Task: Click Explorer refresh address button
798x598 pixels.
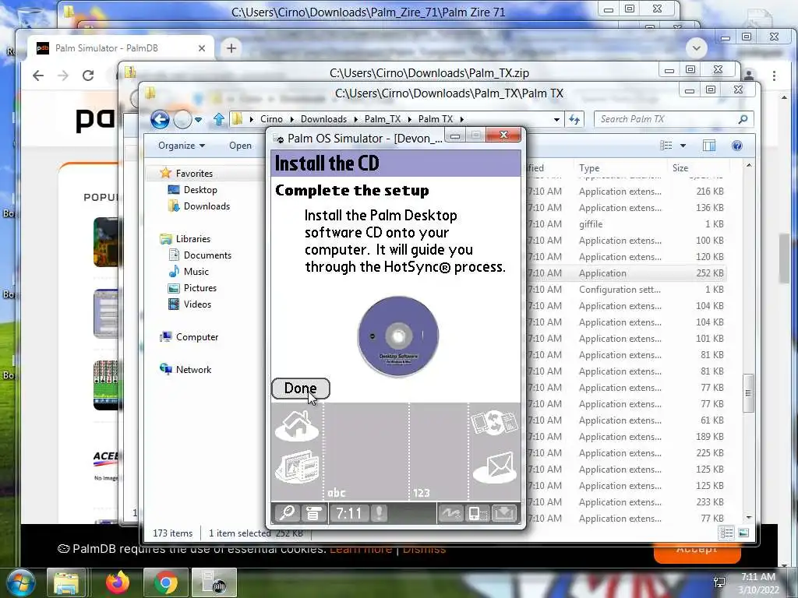Action: pos(574,119)
